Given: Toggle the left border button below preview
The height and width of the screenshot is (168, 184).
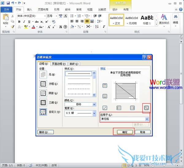Looking at the screenshot, I should click(x=119, y=108).
